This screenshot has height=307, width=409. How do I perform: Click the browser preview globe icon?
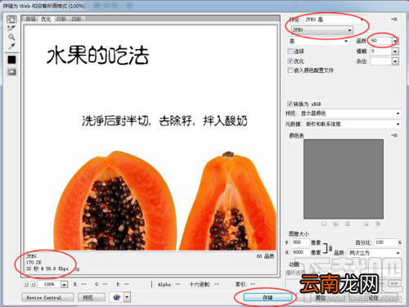(117, 297)
